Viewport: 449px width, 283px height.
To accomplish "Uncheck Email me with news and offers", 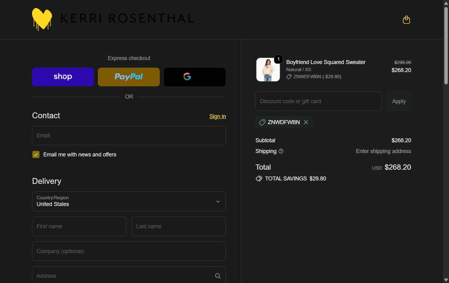I will point(36,155).
